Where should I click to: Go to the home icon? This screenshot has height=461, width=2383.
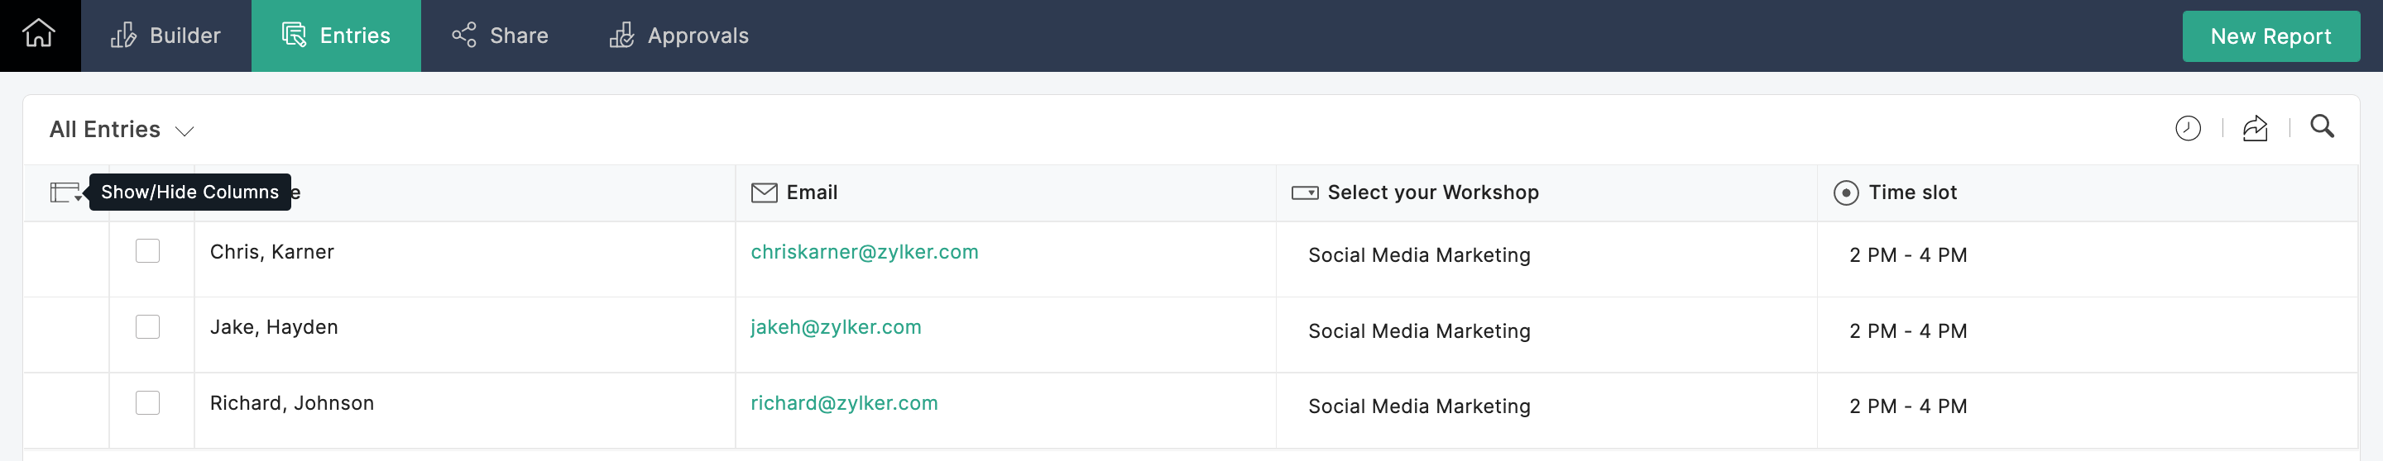click(39, 34)
